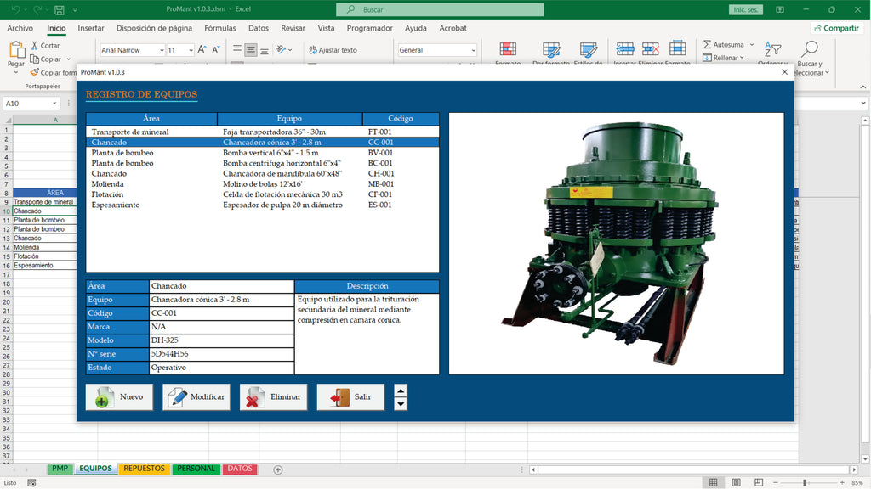Open Disposición de página tab

tap(155, 28)
